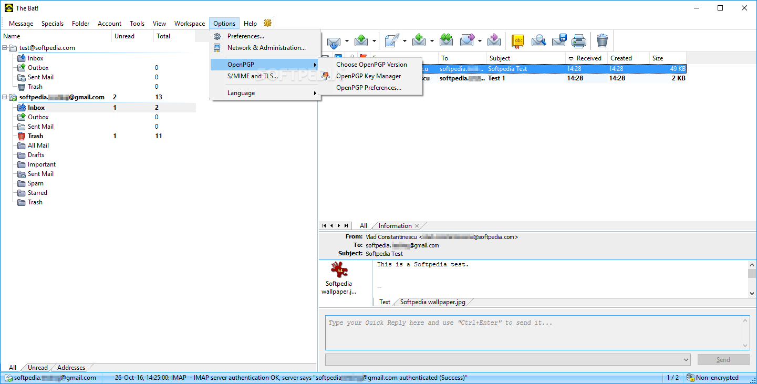The height and width of the screenshot is (384, 757).
Task: Click the Delete message trash bin icon
Action: point(602,40)
